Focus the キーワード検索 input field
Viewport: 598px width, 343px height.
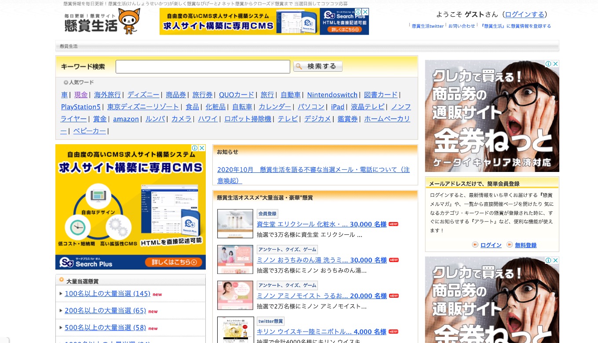(x=203, y=67)
